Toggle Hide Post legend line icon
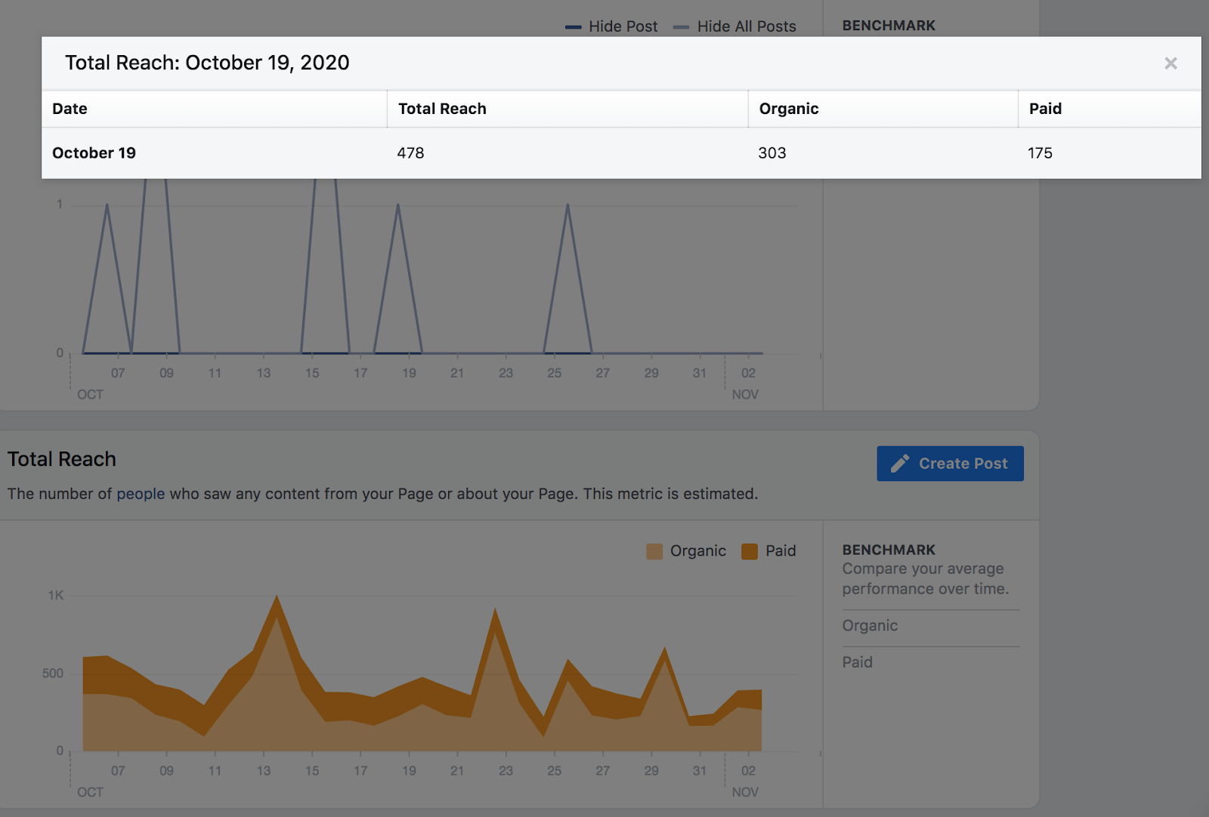 (x=573, y=27)
